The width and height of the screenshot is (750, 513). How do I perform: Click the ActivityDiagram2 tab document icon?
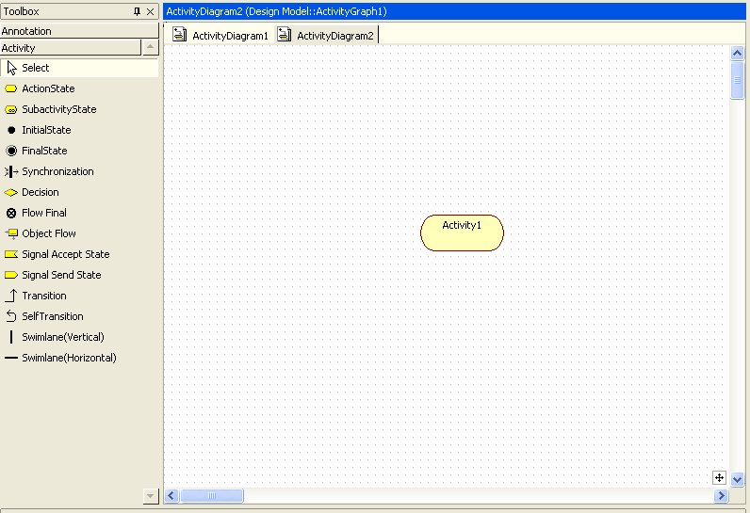pos(285,35)
